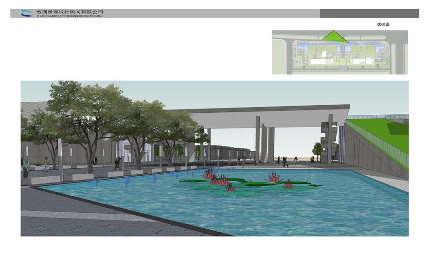Click the green view-cone triangle on site map
The image size is (429, 256).
[333, 37]
